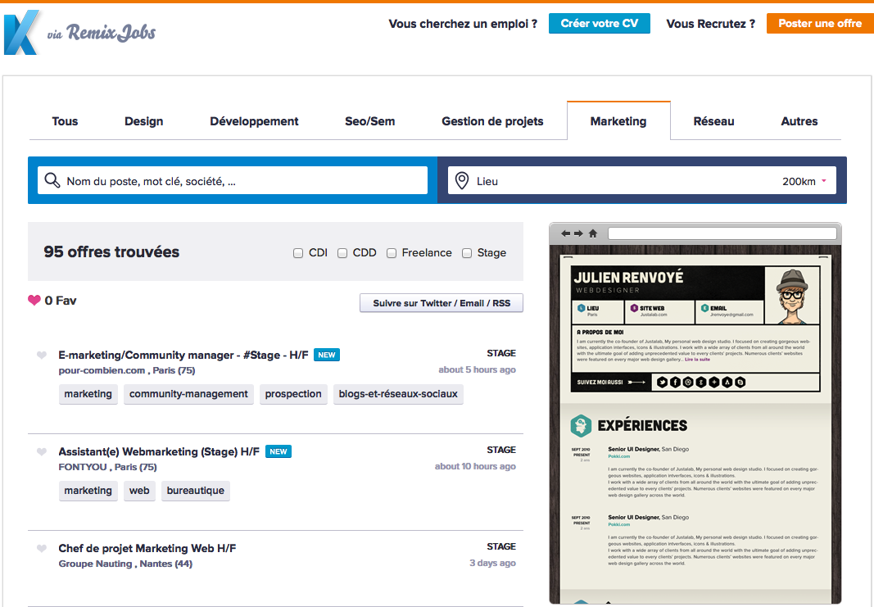This screenshot has width=874, height=607.
Task: Click heart icon beside Assistant(e) Webmarketing offer
Action: tap(42, 452)
